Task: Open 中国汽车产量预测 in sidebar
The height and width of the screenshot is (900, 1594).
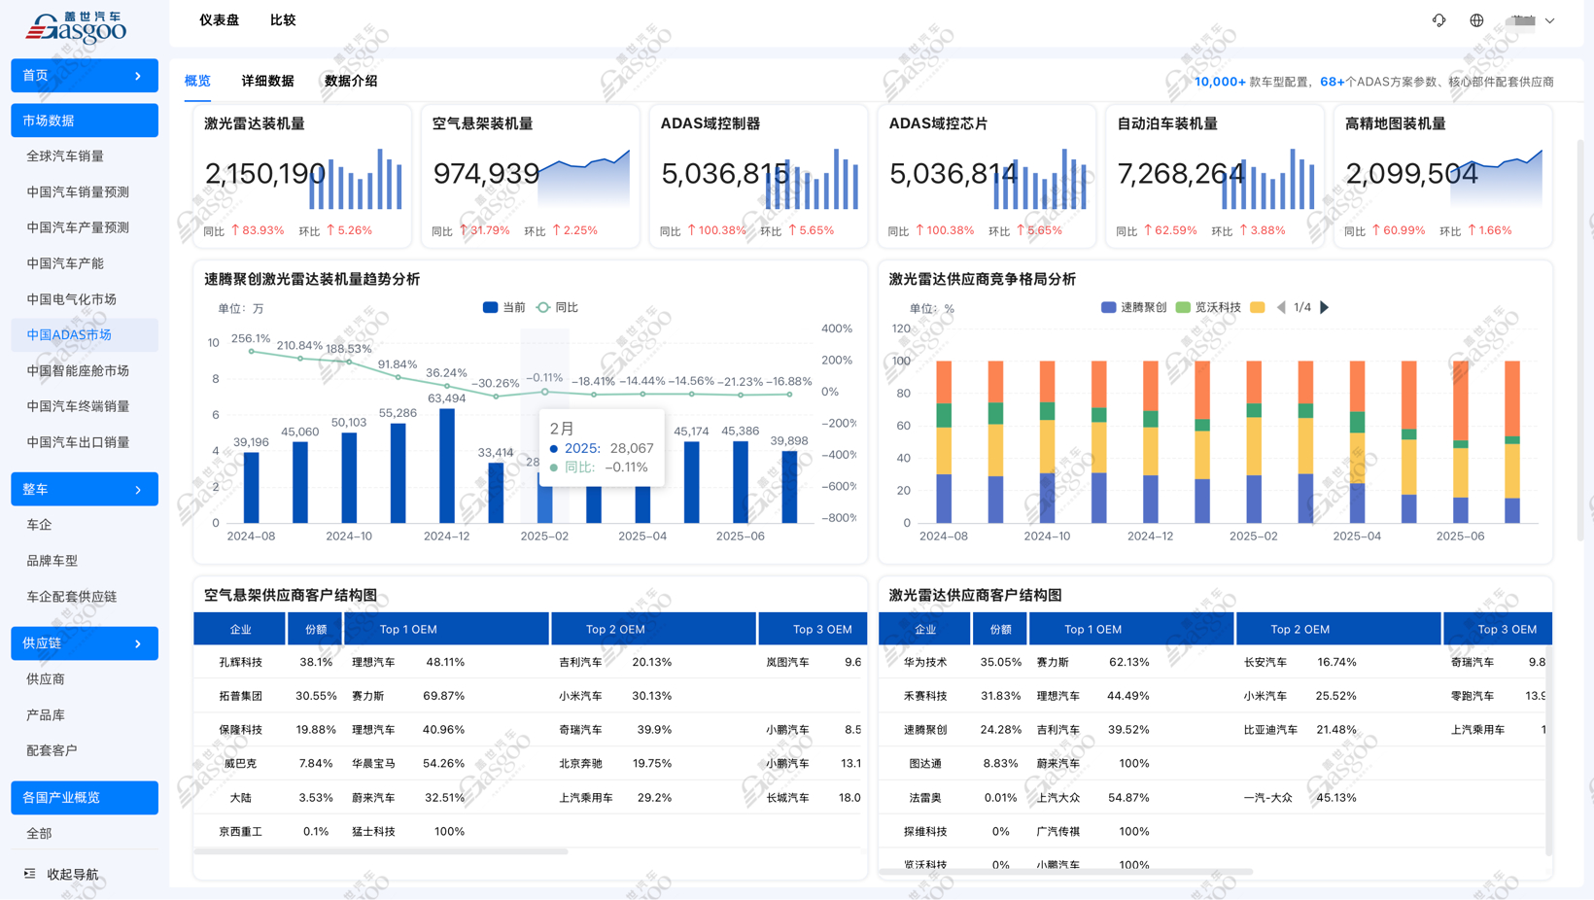Action: click(78, 227)
